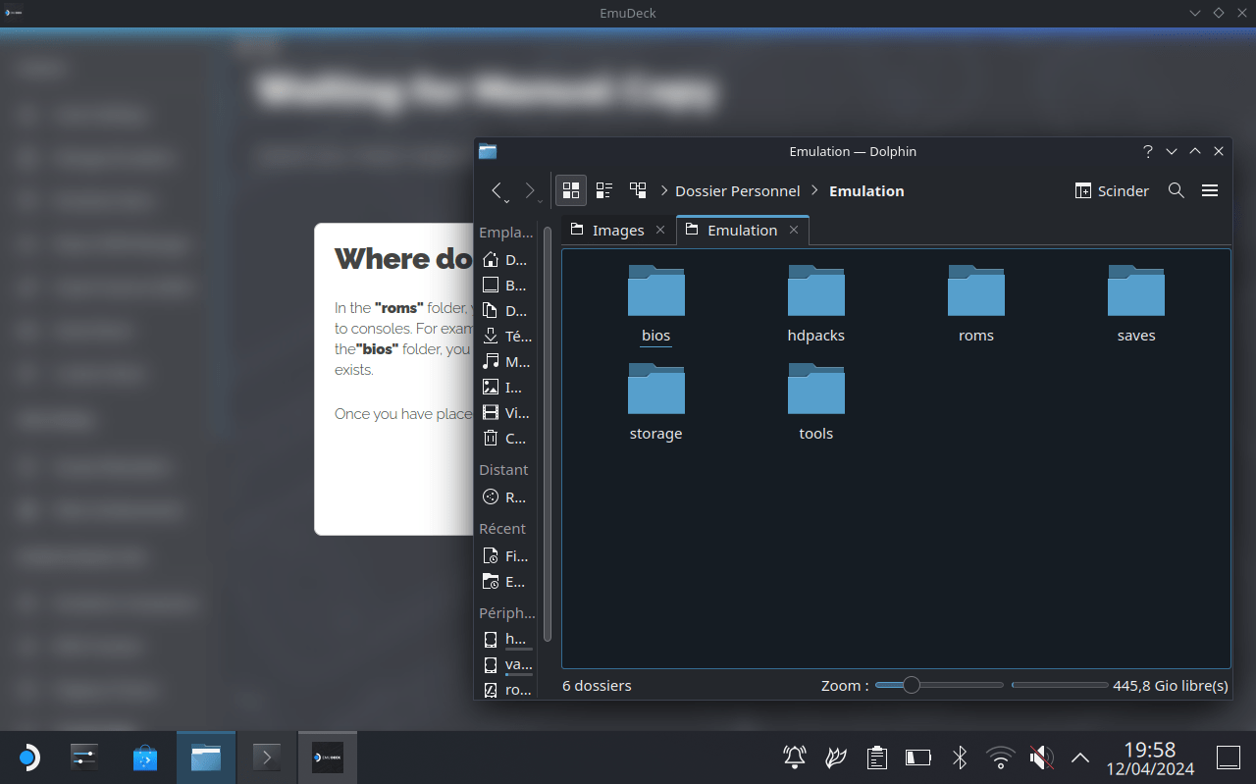Switch to the Images tab
Viewport: 1256px width, 784px height.
coord(618,230)
